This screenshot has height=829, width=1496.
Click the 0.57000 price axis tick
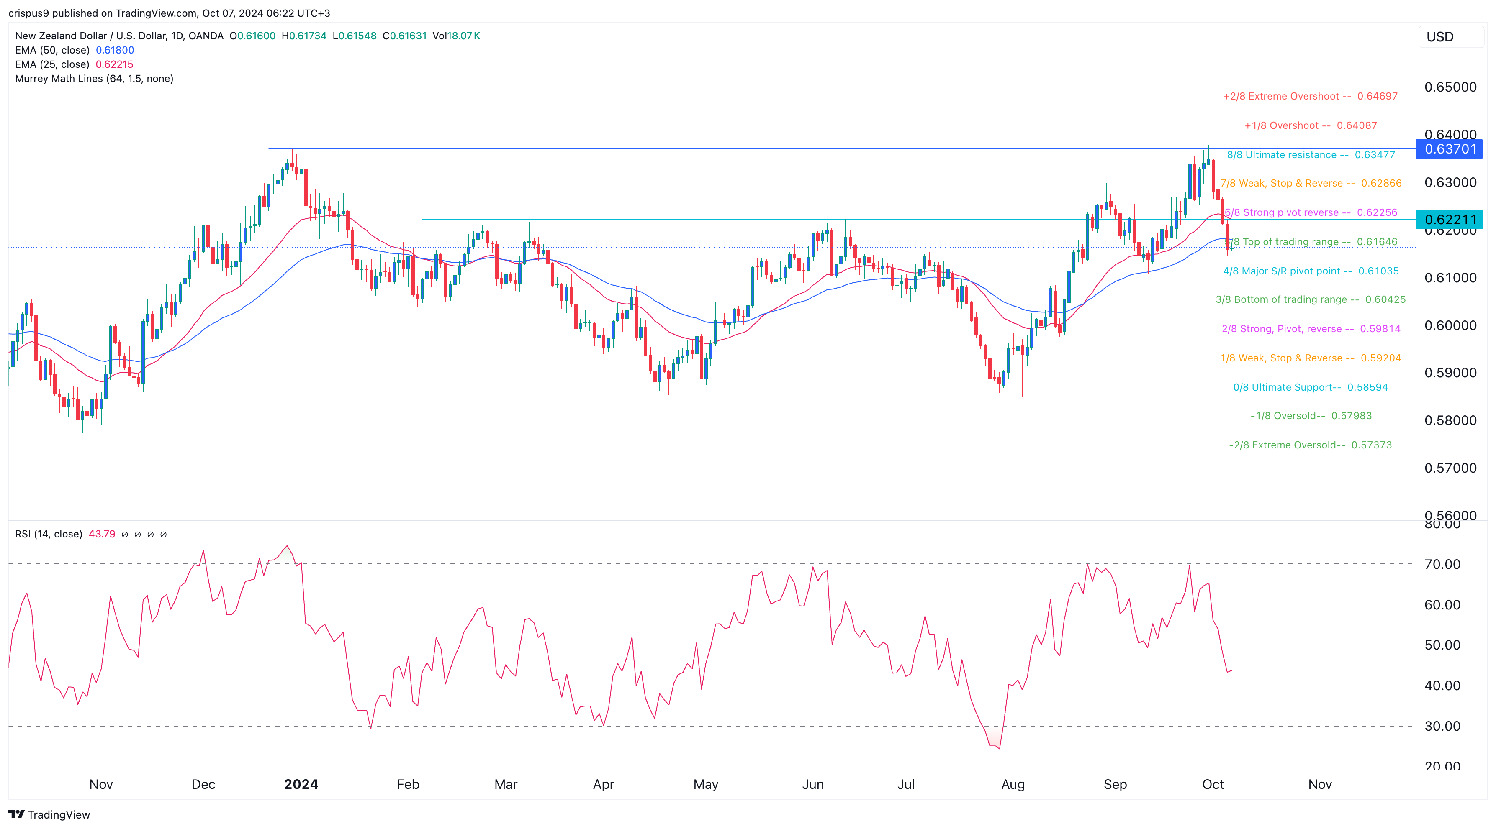point(1450,468)
